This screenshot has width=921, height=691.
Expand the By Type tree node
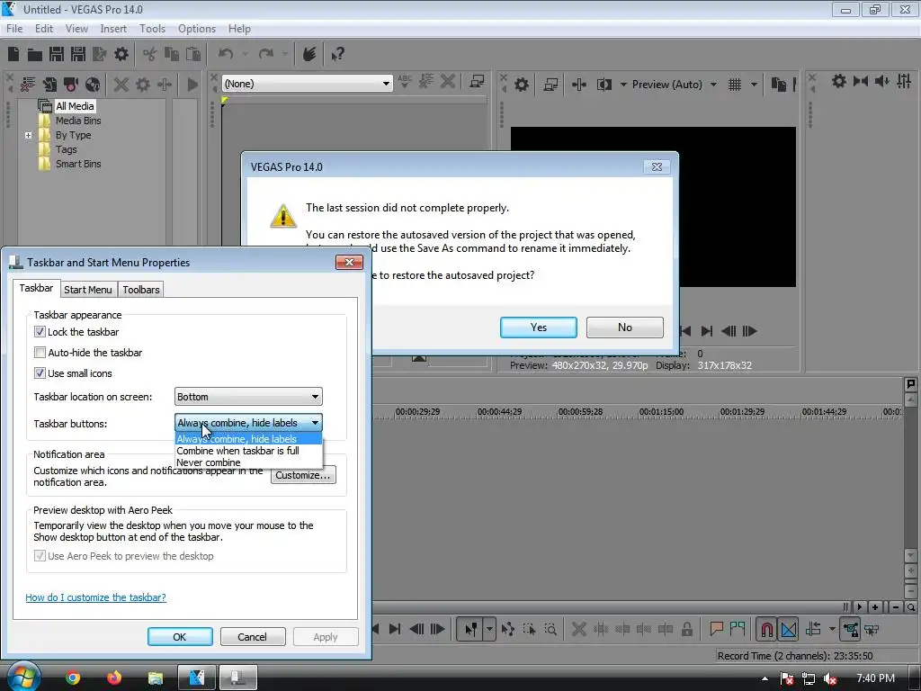point(28,135)
